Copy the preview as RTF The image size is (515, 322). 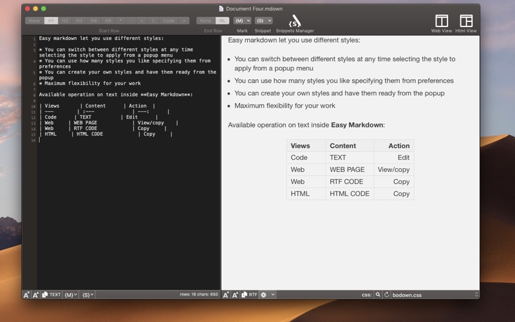click(x=250, y=295)
